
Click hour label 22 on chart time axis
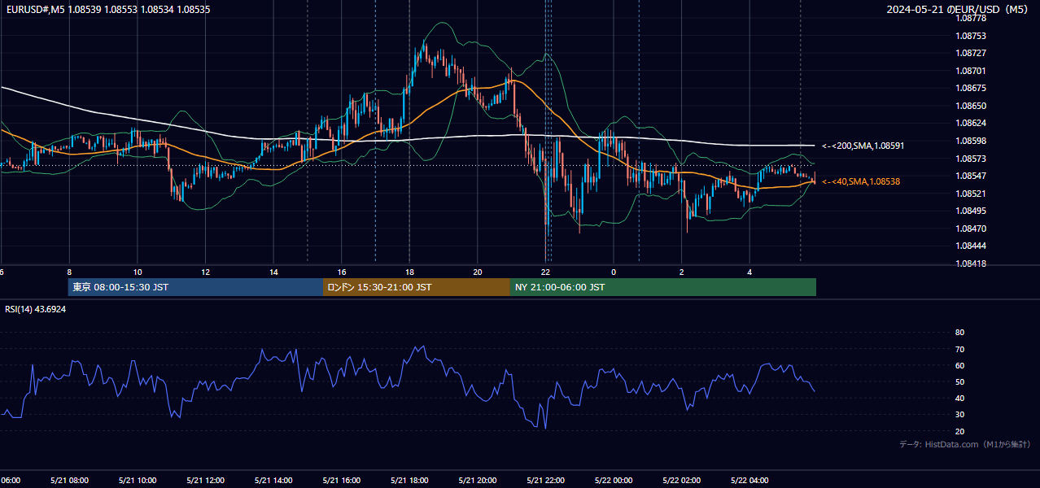click(x=546, y=272)
